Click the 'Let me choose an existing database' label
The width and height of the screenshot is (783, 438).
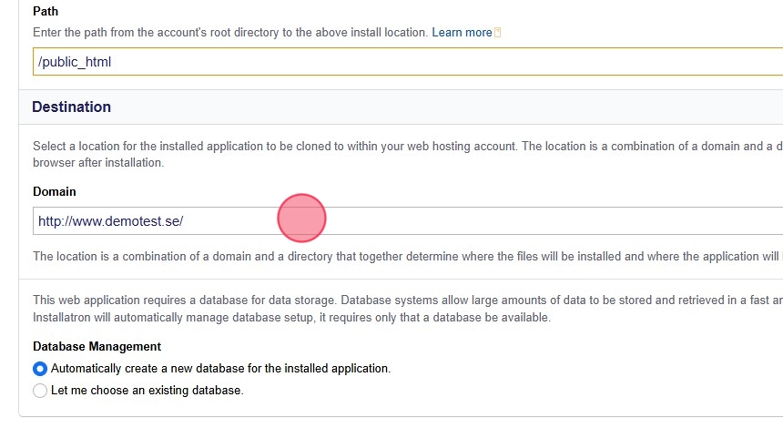[147, 391]
